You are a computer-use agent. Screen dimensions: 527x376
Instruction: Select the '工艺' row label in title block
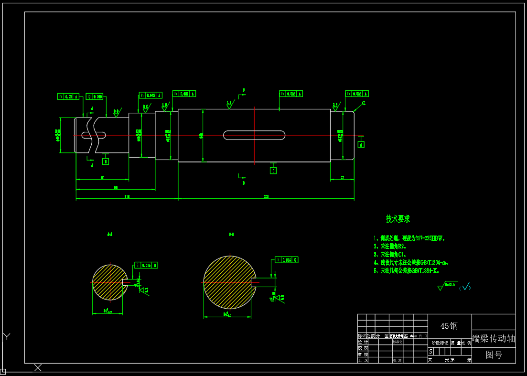tap(363, 360)
